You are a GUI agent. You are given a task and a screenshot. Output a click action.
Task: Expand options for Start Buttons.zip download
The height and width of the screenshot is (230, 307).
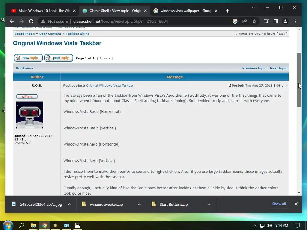[209, 204]
